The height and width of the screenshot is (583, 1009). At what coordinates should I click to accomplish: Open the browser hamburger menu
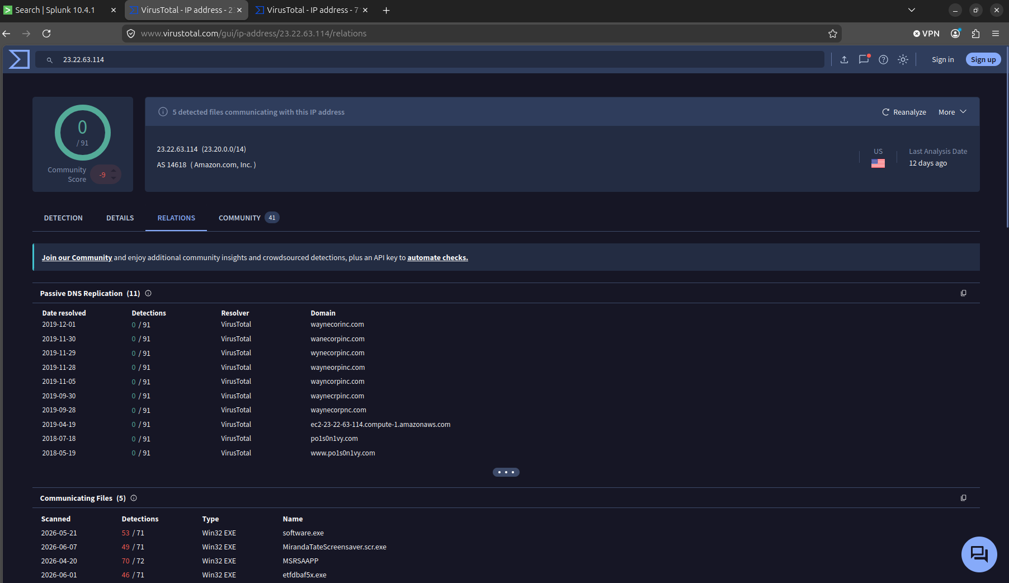(996, 34)
